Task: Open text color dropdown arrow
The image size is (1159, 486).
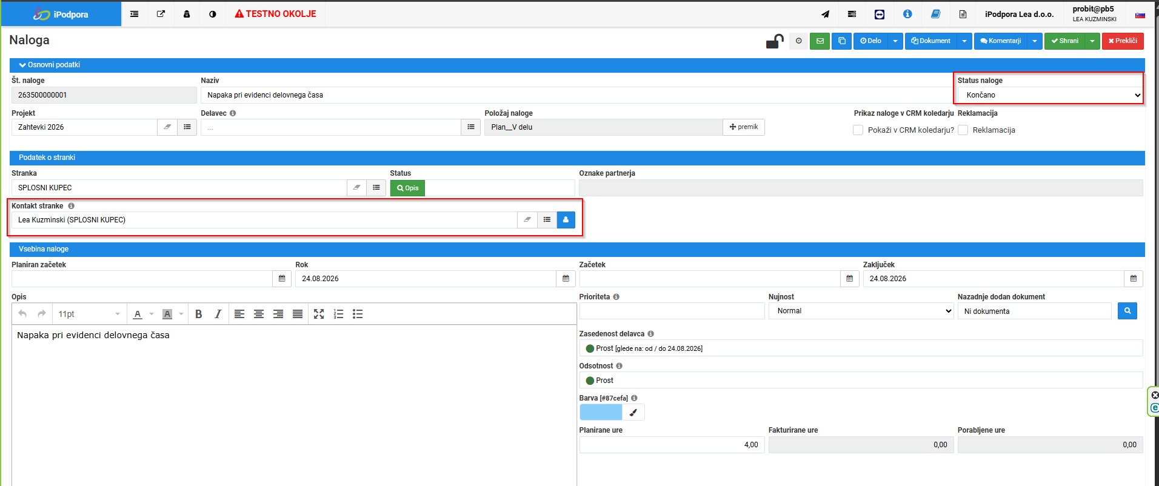Action: coord(152,314)
